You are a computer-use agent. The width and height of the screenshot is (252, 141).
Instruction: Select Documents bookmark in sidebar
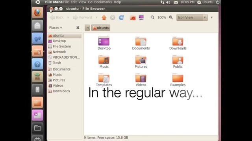65,69
